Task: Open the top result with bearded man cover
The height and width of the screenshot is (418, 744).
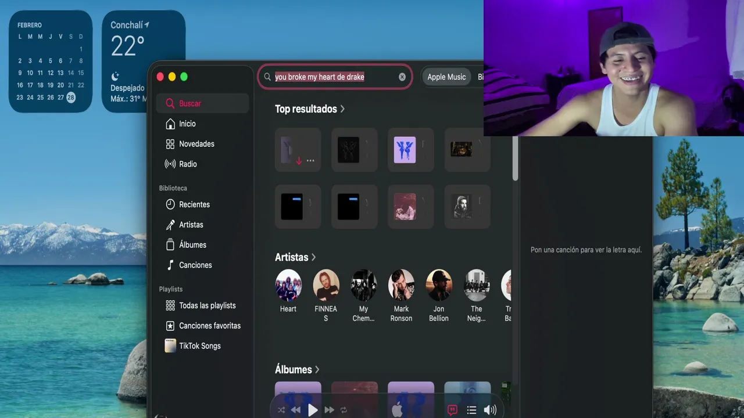Action: (467, 207)
